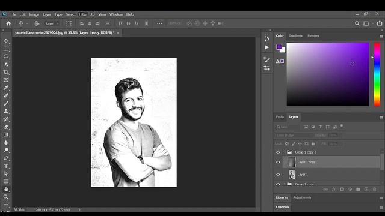
Task: Collapse the Group 1 copy 2 folder
Action: (285, 152)
